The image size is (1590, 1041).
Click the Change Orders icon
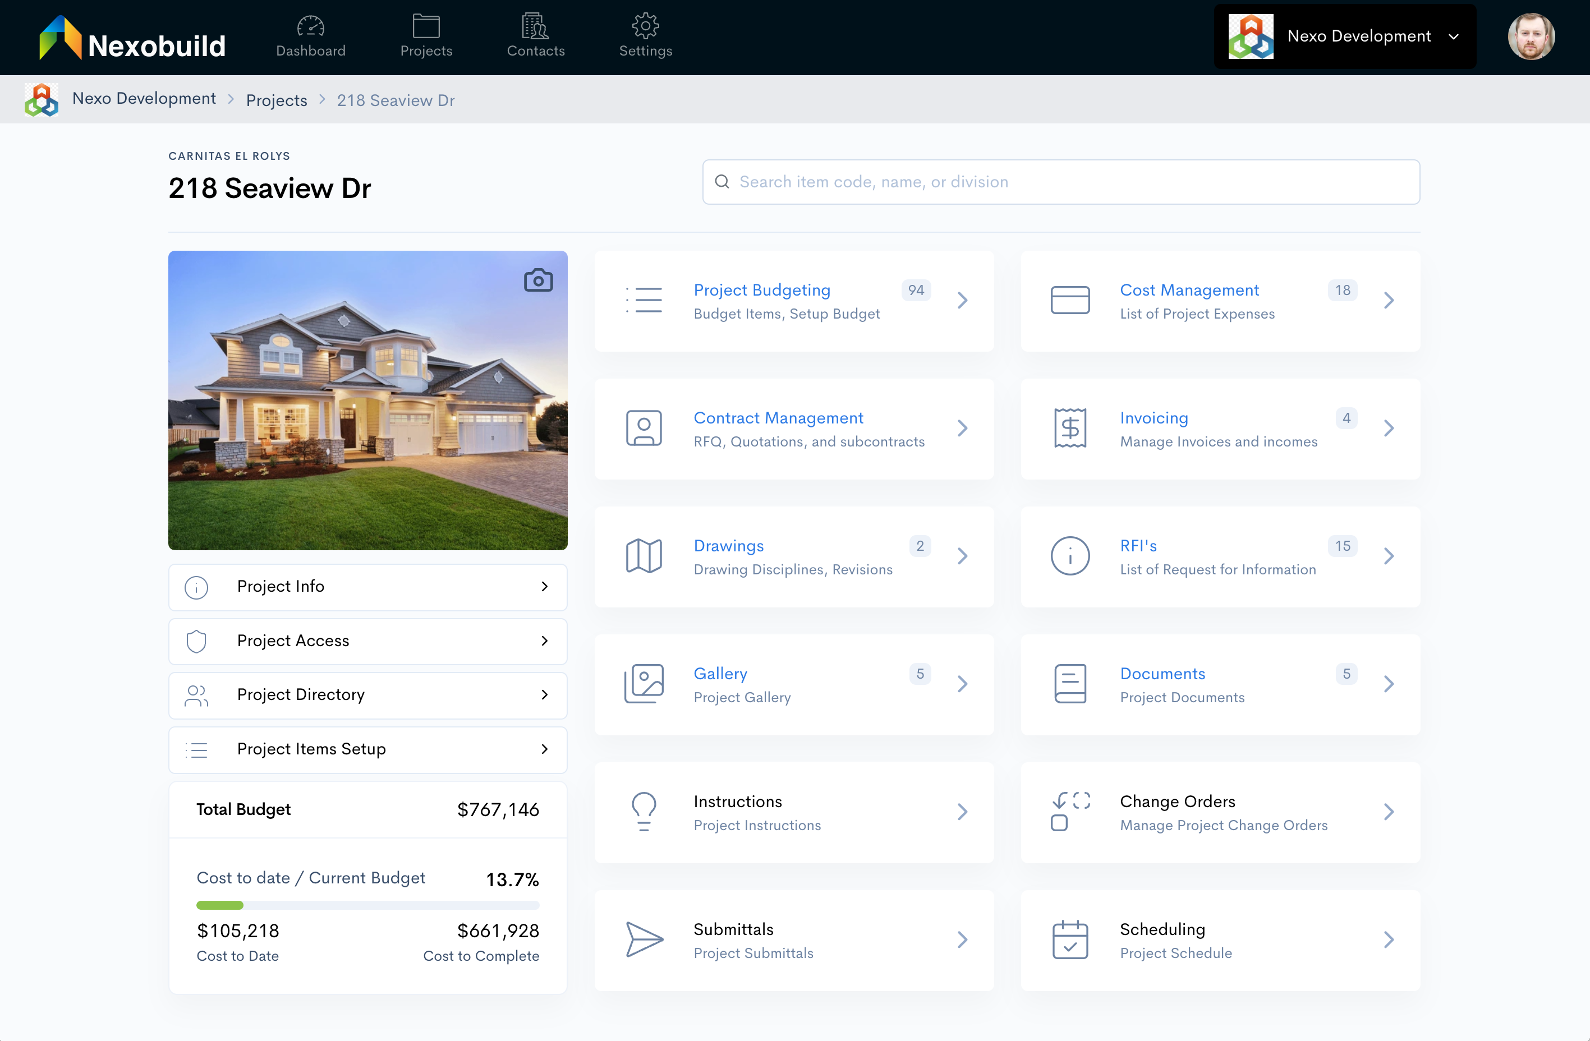point(1069,811)
